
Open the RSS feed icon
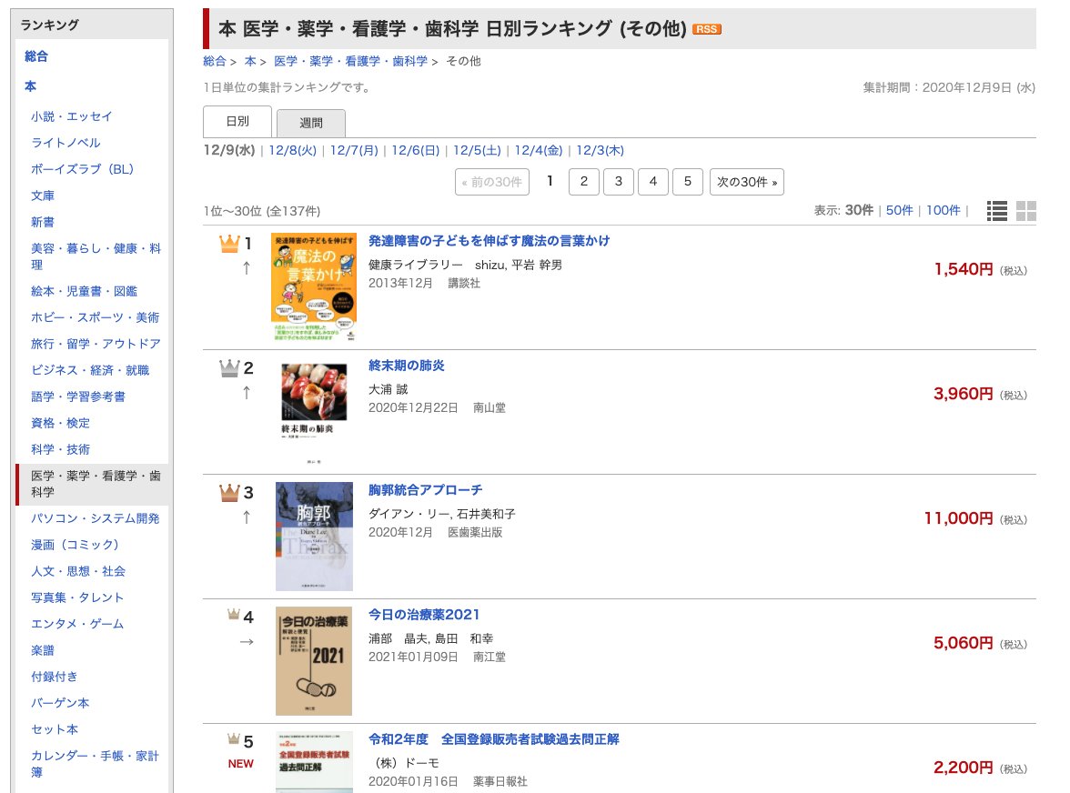(706, 29)
